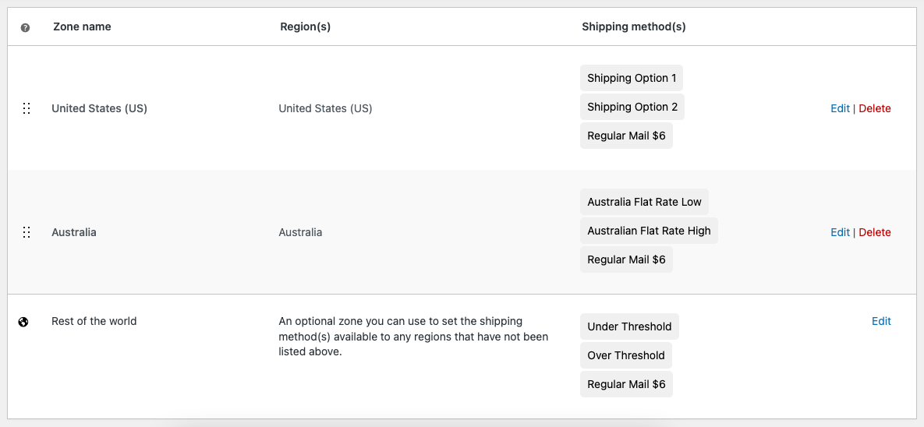Screen dimensions: 924x427
Task: Click the Under Threshold shipping method
Action: 629,326
